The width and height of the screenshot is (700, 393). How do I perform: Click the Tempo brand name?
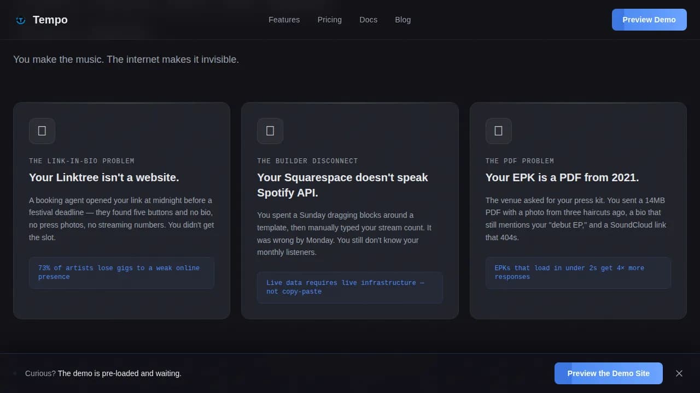coord(50,20)
